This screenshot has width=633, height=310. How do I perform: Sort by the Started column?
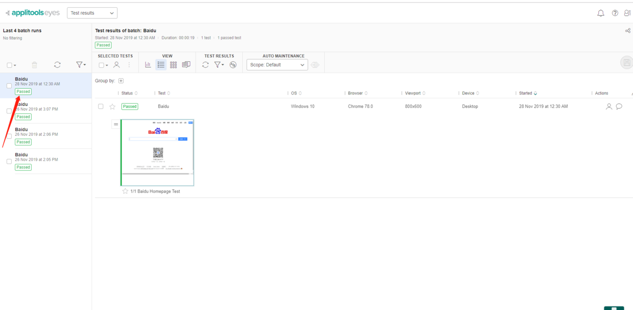click(x=528, y=93)
